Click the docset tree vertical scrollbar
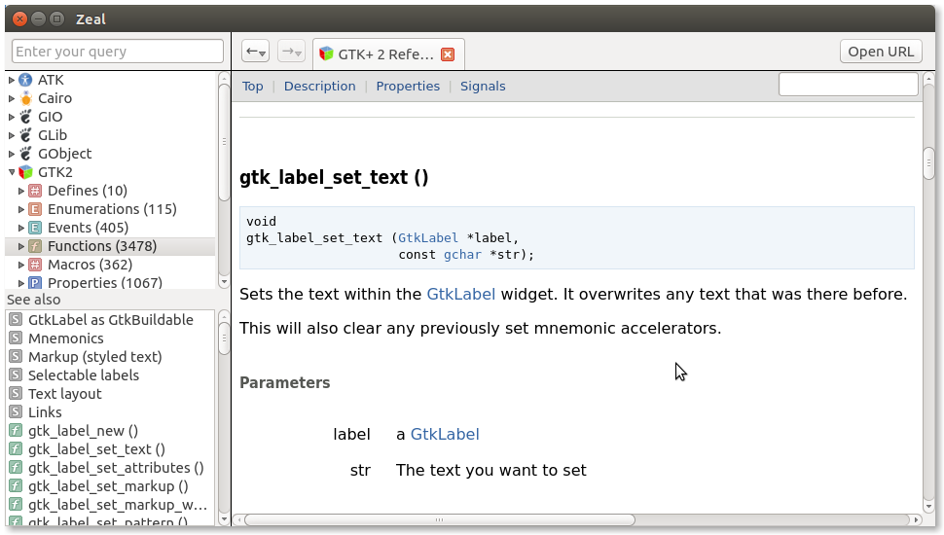The width and height of the screenshot is (944, 535). tap(224, 179)
